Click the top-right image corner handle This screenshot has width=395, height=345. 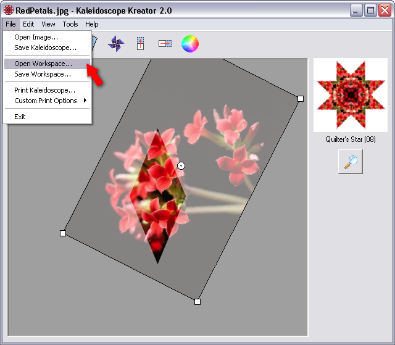click(x=301, y=99)
